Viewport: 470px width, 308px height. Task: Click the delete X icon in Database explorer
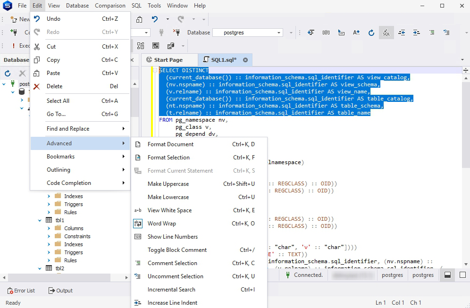(x=22, y=73)
